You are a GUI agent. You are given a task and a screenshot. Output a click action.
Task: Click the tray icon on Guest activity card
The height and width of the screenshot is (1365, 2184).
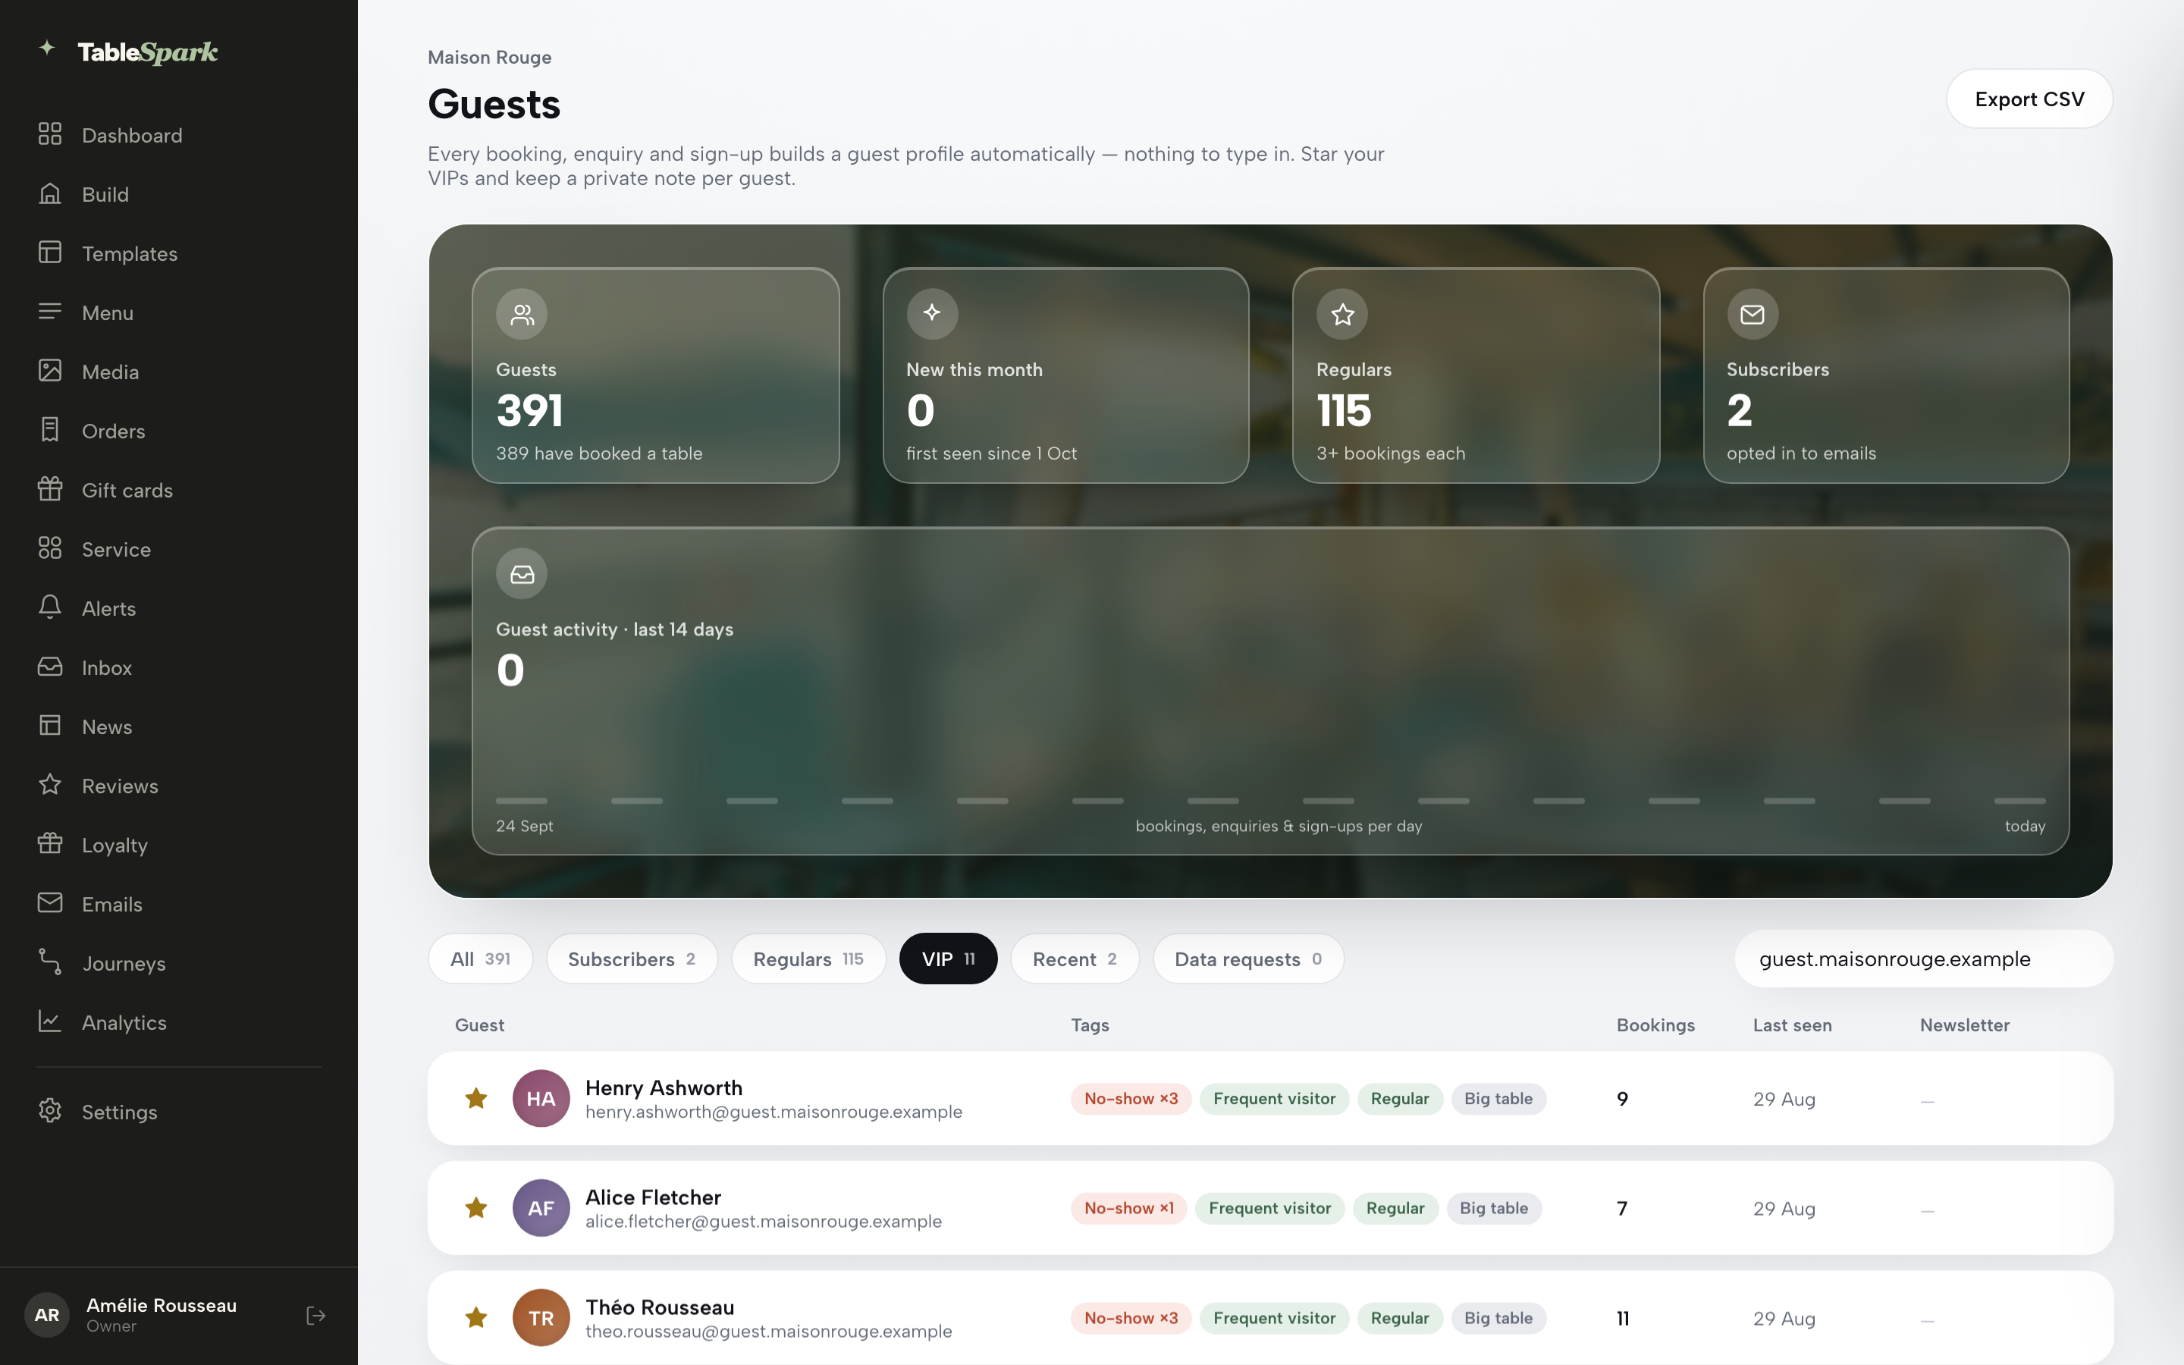522,574
